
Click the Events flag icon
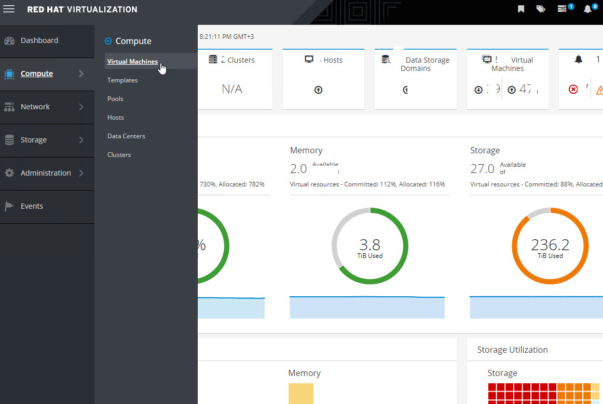(x=9, y=206)
